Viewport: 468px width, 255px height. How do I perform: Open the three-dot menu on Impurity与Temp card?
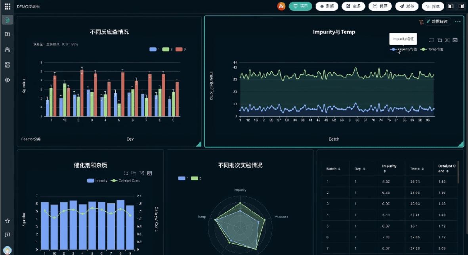point(458,22)
